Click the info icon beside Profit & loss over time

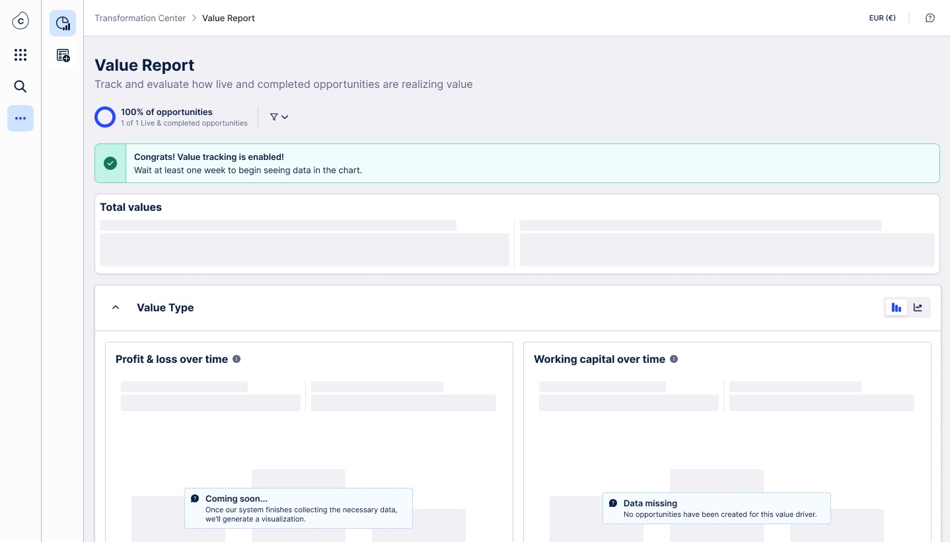tap(237, 359)
